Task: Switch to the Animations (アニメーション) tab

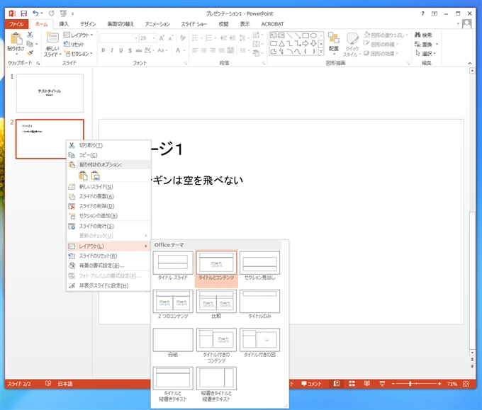Action: pos(157,24)
